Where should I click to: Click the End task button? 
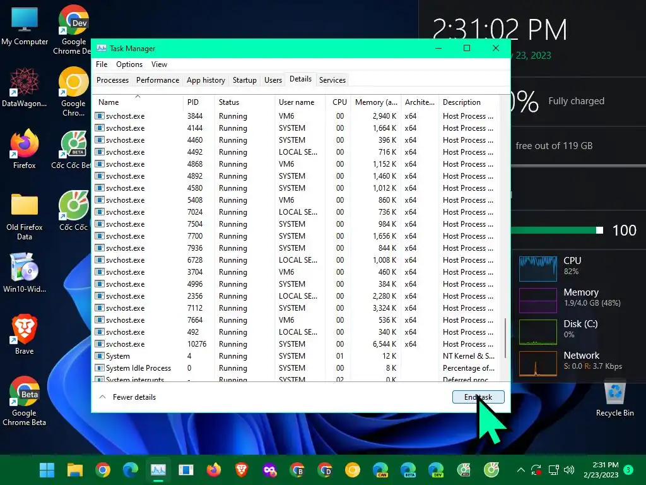478,397
